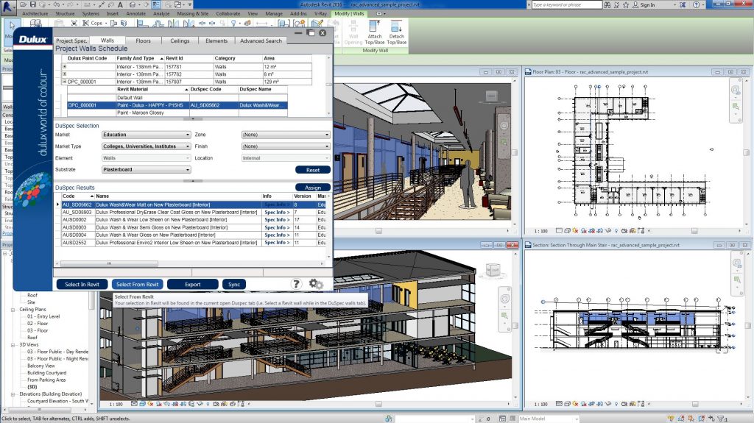Click the Export button
Screen dimensions: 754x423
tap(192, 284)
